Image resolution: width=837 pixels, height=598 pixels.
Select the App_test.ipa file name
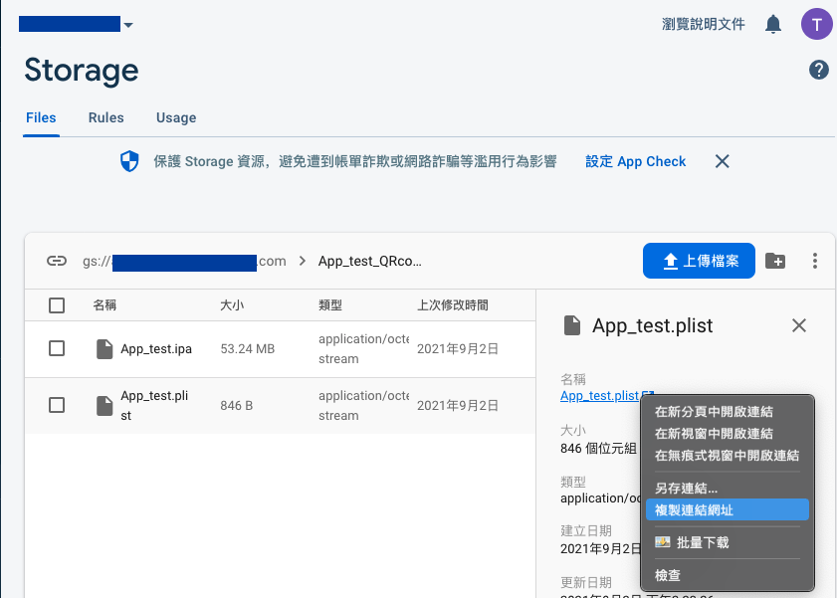(156, 349)
